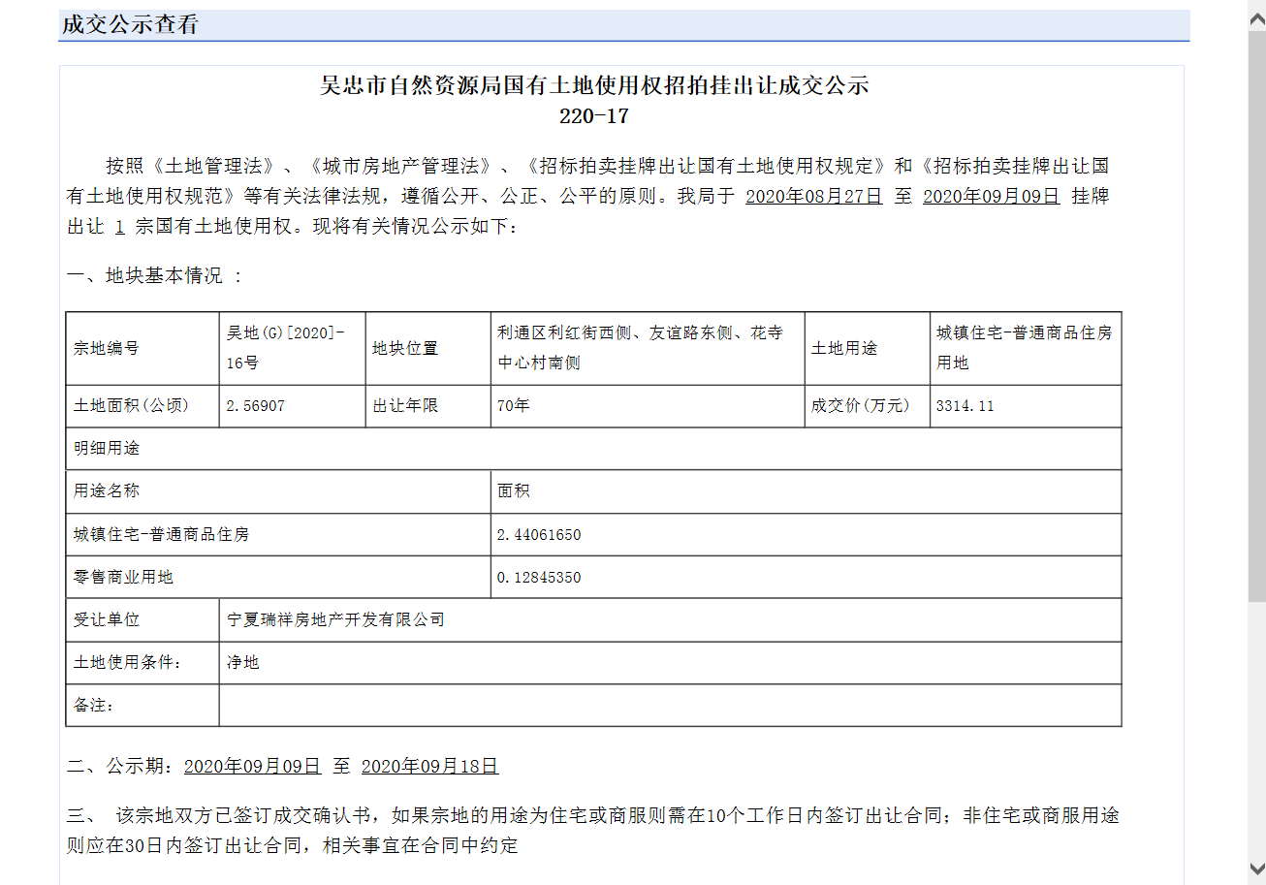Click publicity end date 2020年09月18日

click(x=429, y=766)
